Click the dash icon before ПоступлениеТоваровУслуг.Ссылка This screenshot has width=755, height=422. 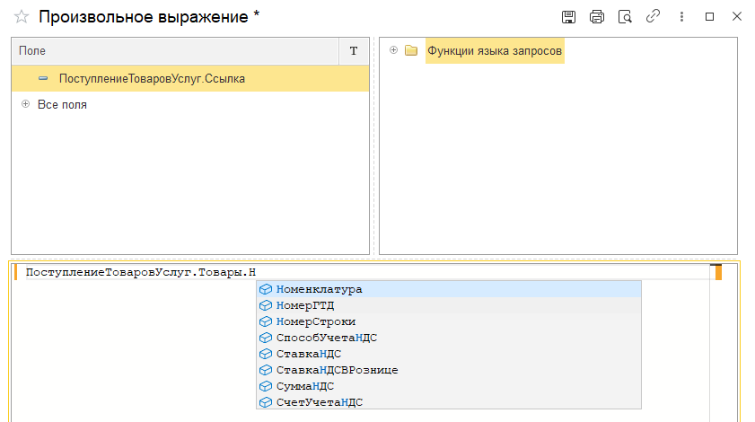tap(43, 78)
